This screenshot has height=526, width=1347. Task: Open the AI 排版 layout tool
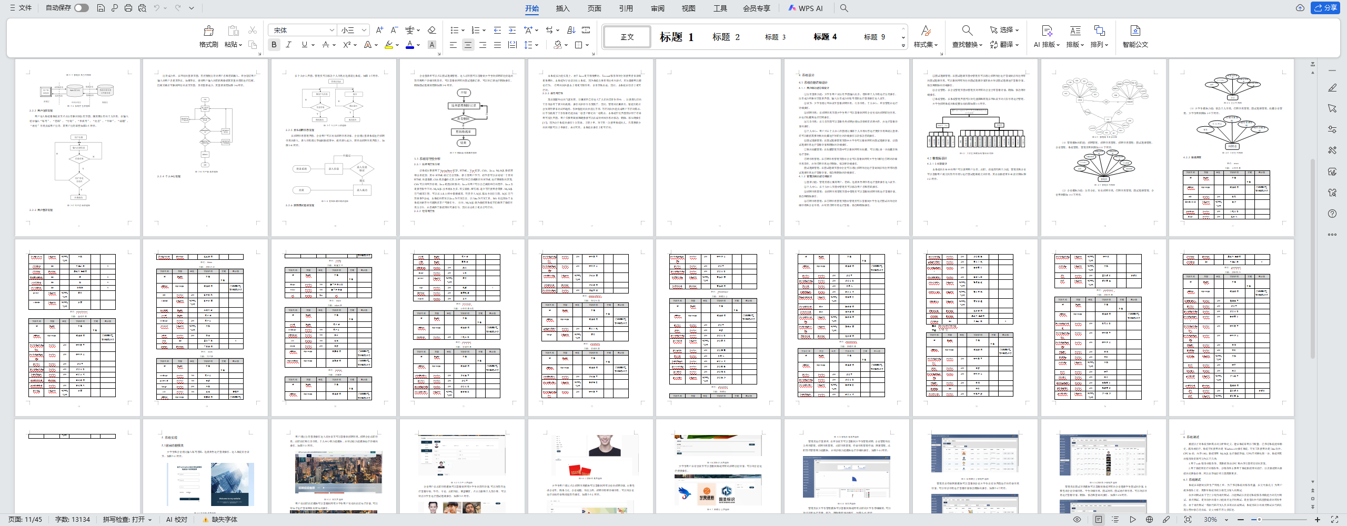click(1047, 37)
